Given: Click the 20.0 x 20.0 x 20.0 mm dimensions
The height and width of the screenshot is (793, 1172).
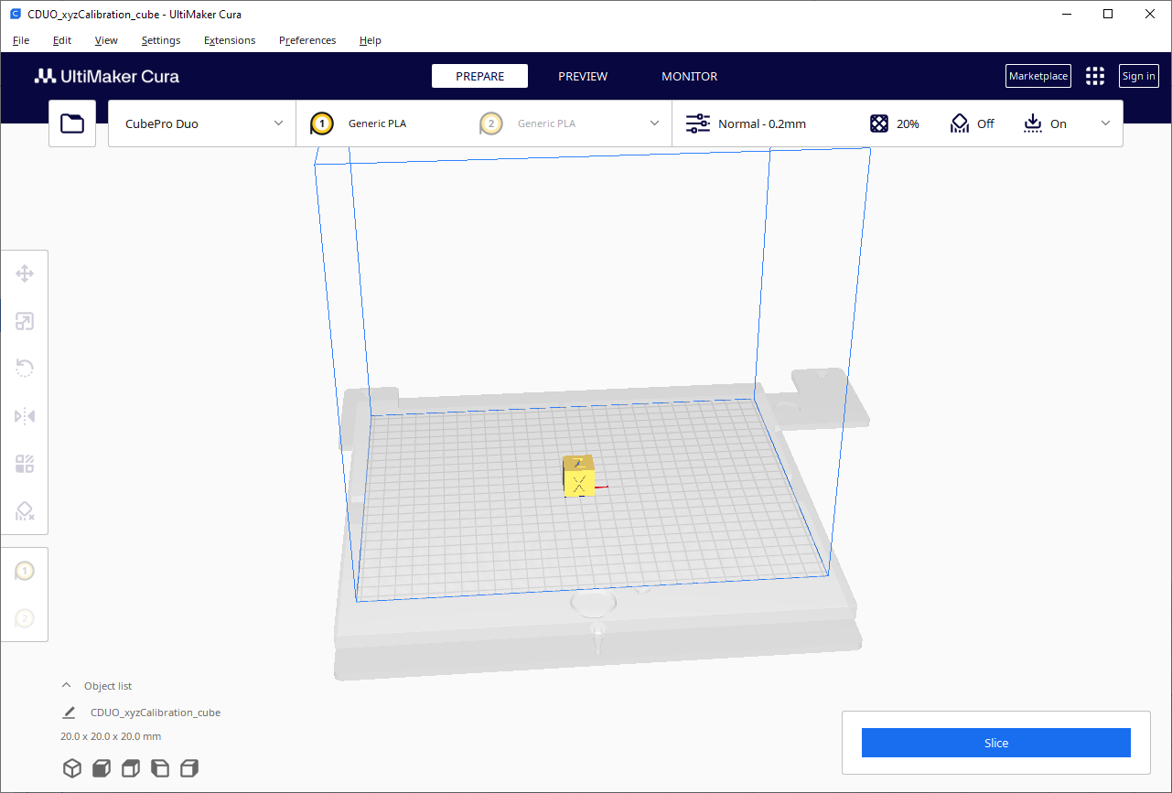Looking at the screenshot, I should [x=111, y=736].
